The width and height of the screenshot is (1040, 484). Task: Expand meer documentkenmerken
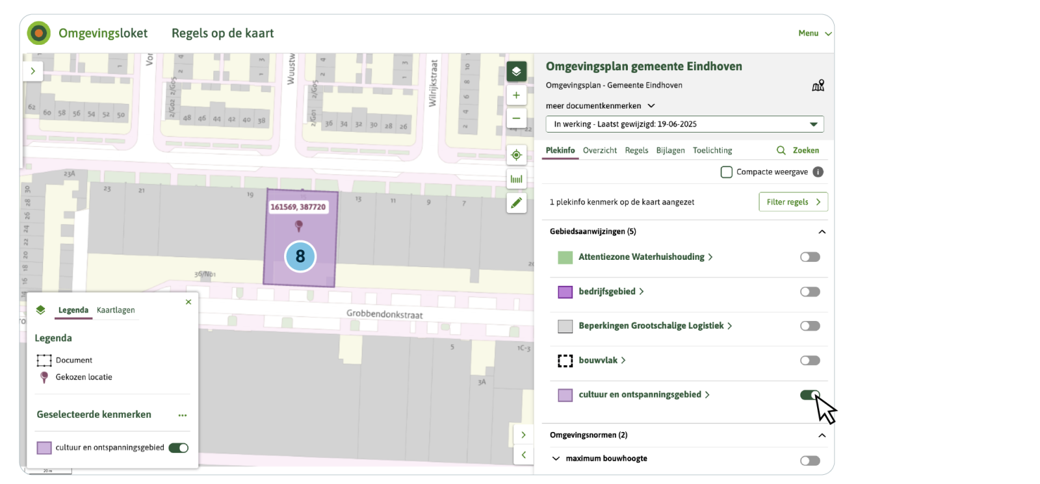click(x=600, y=106)
